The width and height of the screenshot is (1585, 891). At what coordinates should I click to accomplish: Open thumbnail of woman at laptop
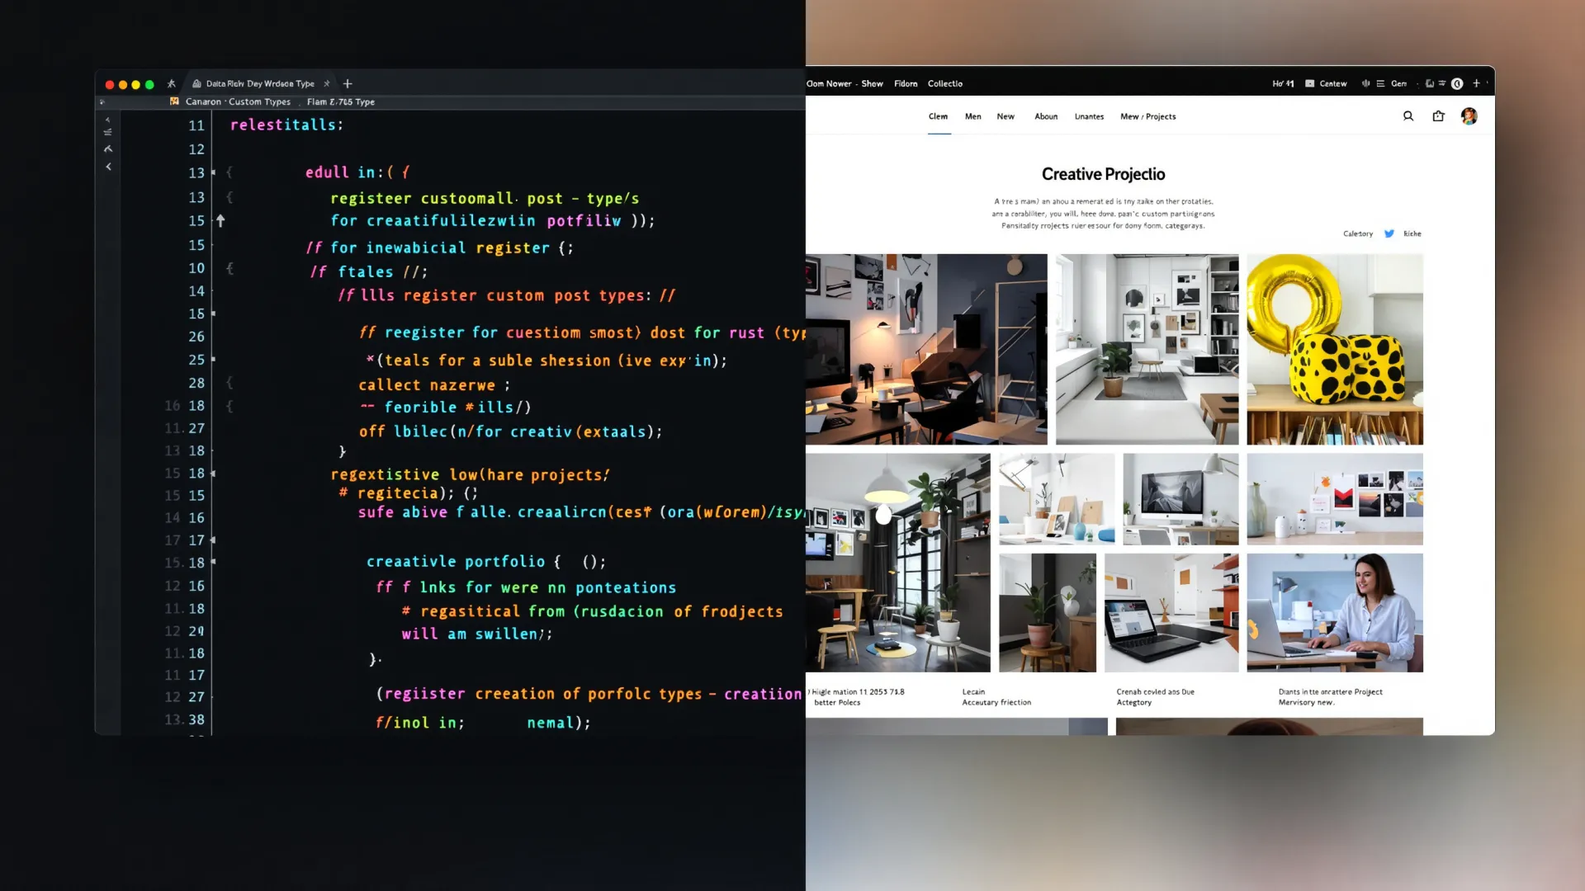point(1334,612)
